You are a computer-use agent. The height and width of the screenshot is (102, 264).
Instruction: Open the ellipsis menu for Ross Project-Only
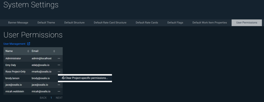59,72
